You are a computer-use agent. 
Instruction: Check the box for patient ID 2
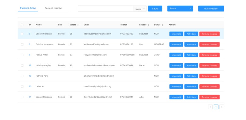click(22, 34)
